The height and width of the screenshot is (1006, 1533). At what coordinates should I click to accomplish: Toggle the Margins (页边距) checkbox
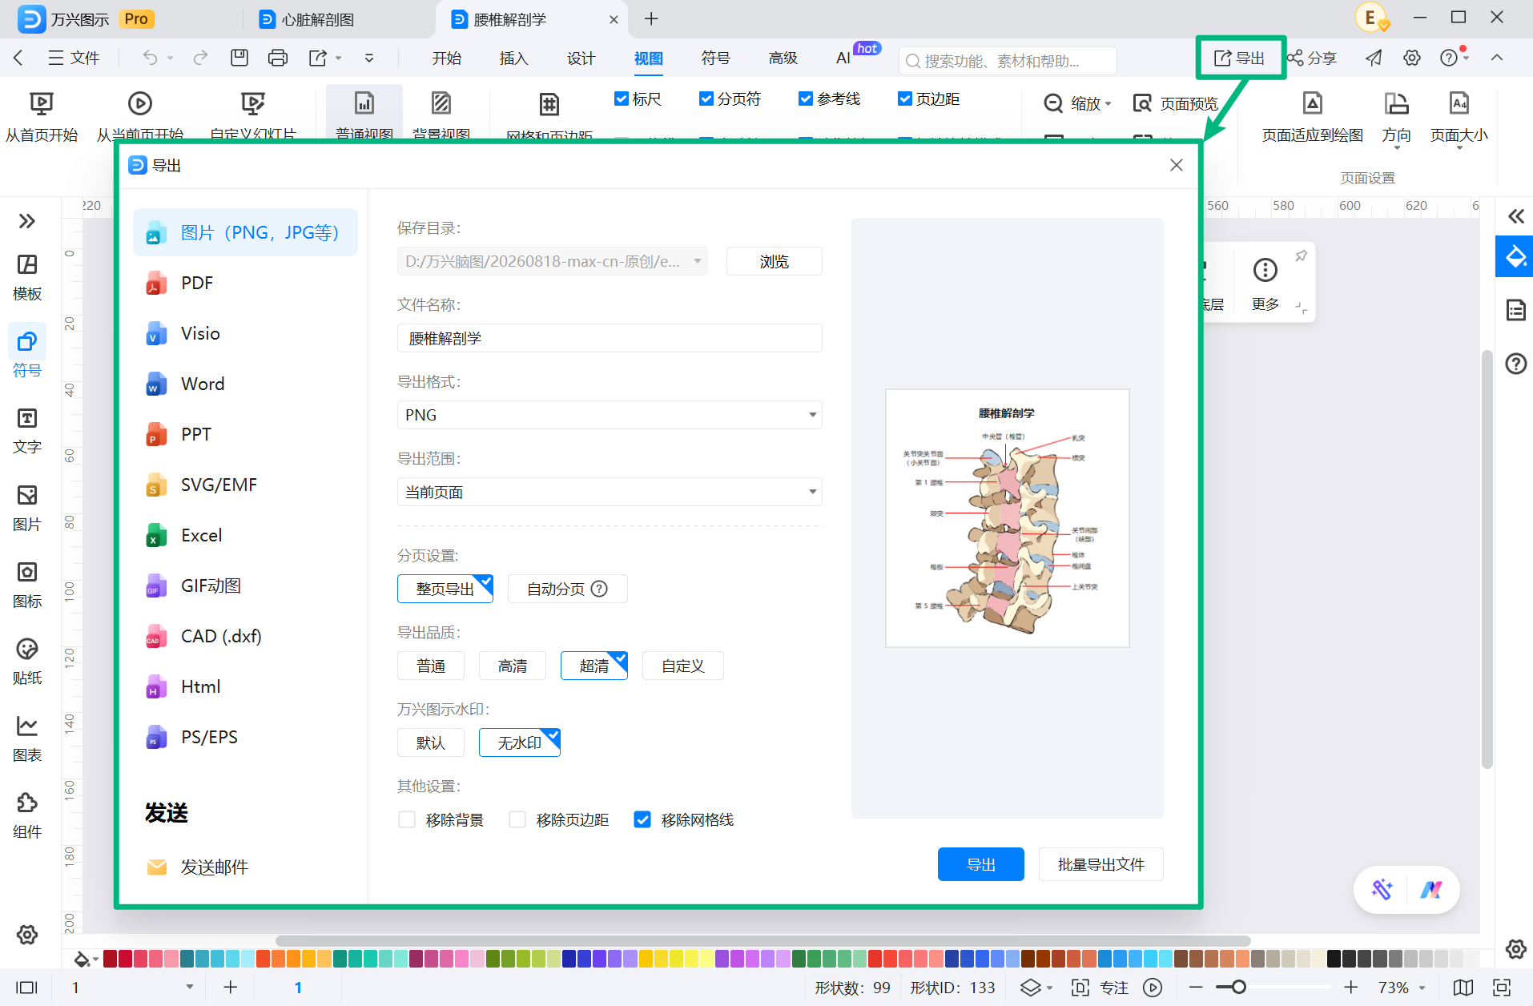click(905, 99)
